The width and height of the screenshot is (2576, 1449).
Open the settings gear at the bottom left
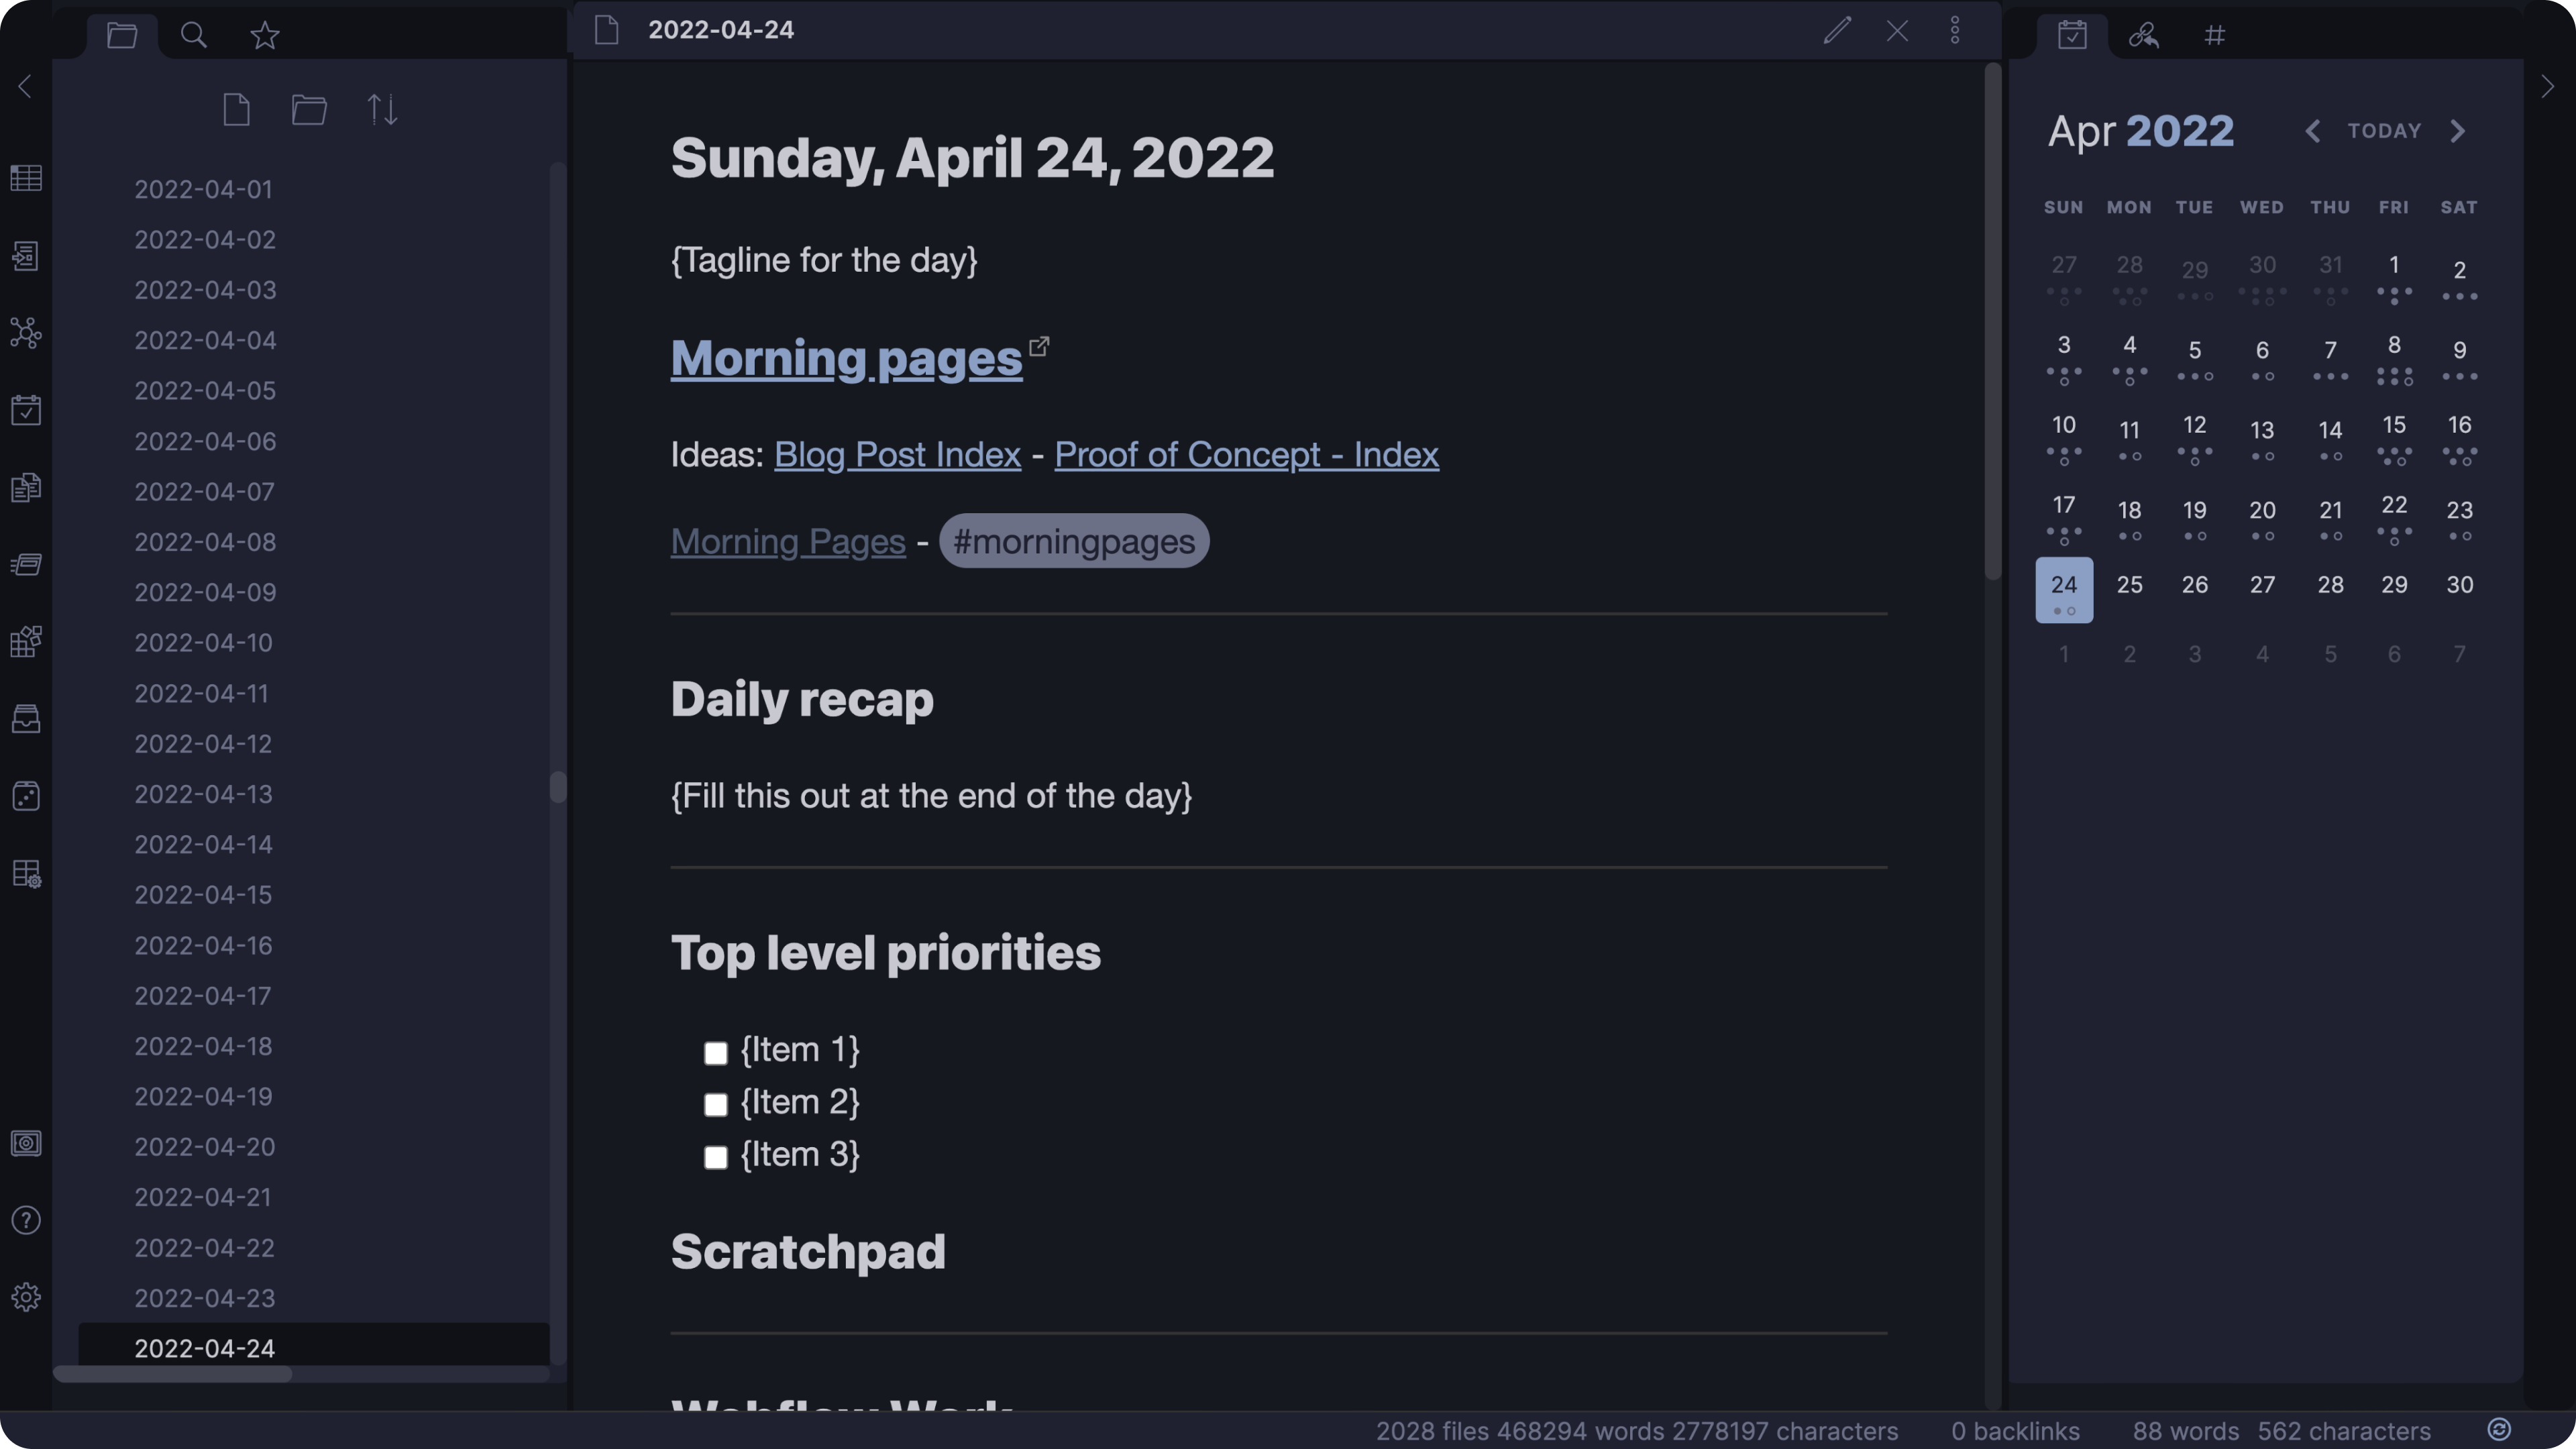26,1296
